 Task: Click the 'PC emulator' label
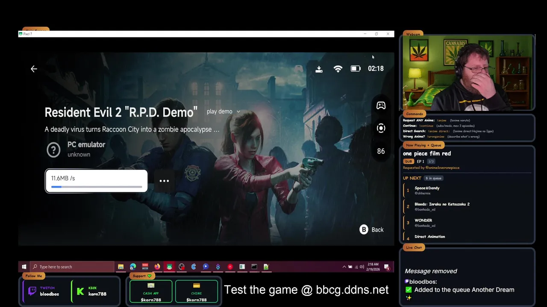pos(86,145)
